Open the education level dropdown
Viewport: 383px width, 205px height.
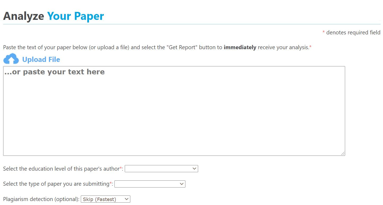(161, 168)
